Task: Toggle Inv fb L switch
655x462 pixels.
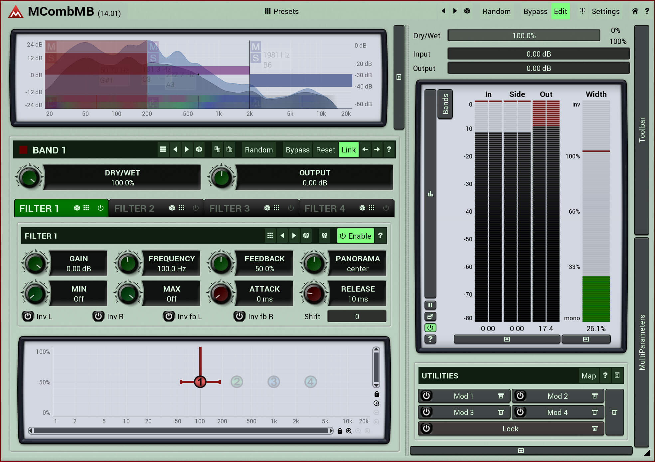Action: (169, 316)
